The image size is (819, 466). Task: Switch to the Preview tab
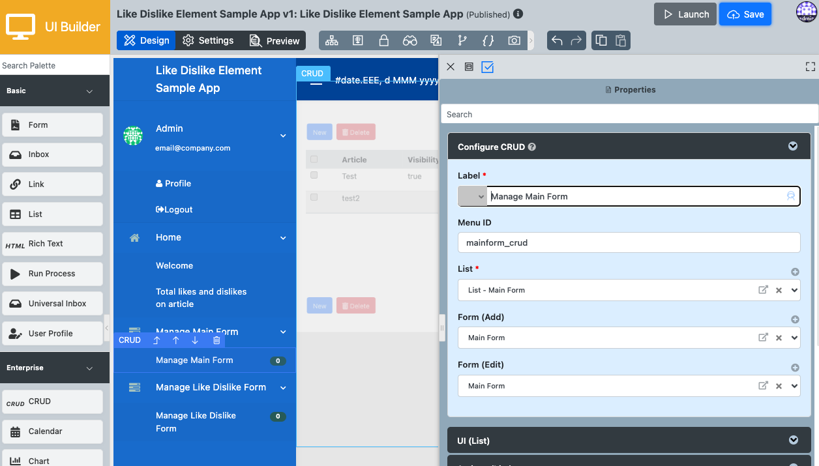(275, 40)
